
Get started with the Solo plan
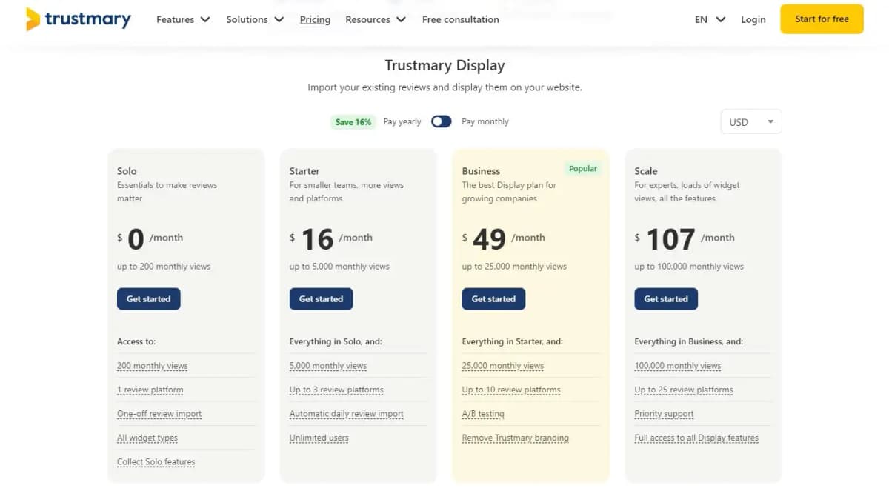pyautogui.click(x=148, y=299)
